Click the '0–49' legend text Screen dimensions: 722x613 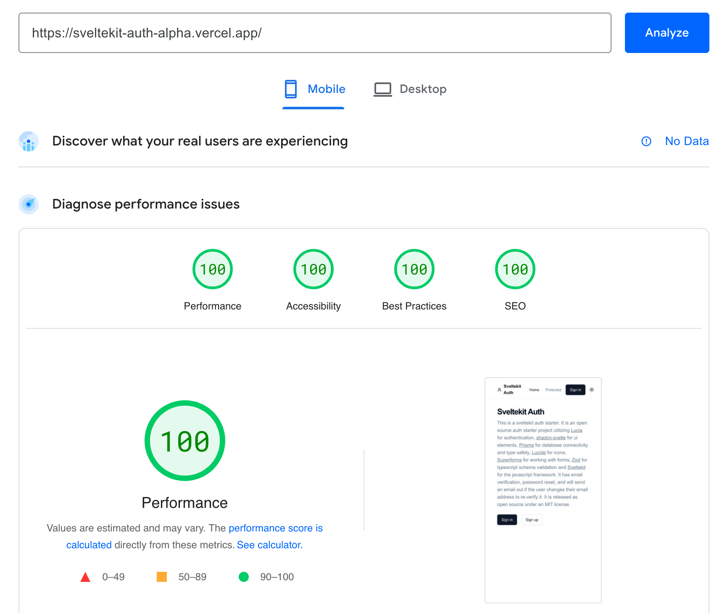113,577
